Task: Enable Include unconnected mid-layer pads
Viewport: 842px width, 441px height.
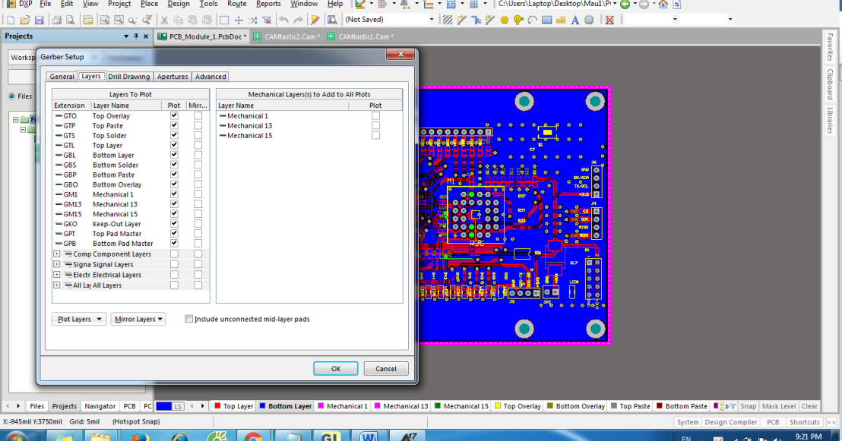Action: [x=188, y=319]
